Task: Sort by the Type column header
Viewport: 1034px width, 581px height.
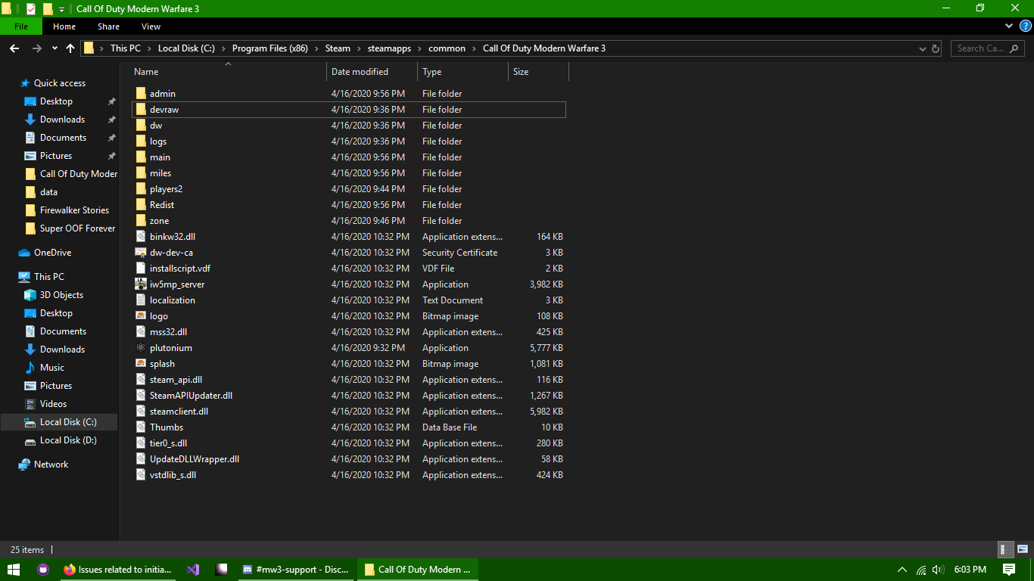Action: click(x=462, y=72)
